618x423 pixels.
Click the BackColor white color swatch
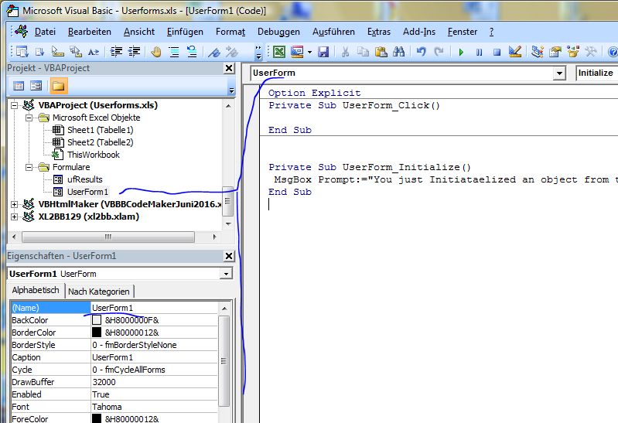pyautogui.click(x=97, y=319)
